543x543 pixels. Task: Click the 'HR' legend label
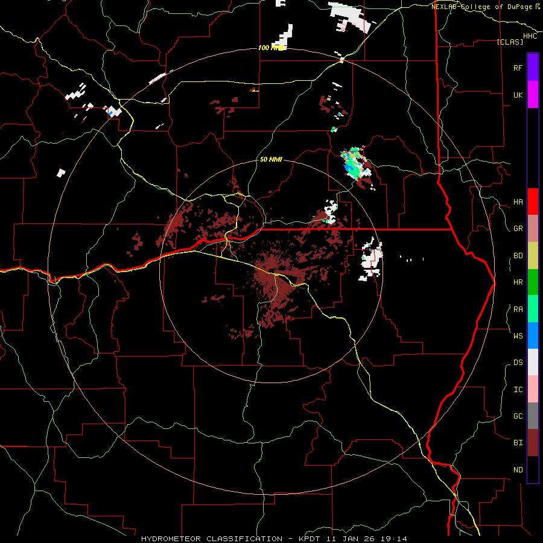518,282
